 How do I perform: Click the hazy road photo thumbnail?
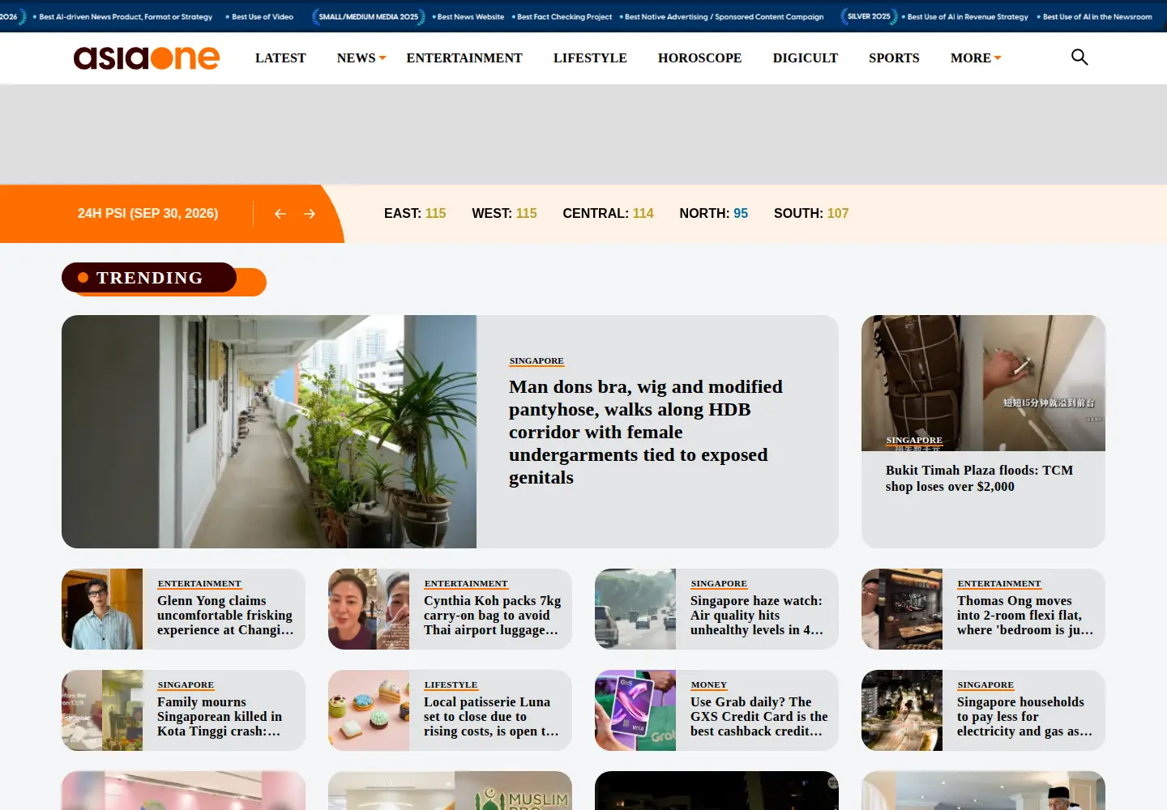[635, 609]
